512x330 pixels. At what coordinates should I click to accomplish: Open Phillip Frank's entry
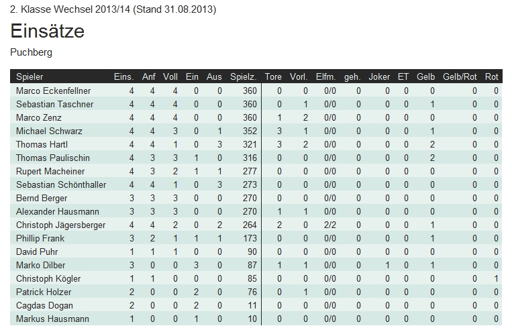coord(41,238)
